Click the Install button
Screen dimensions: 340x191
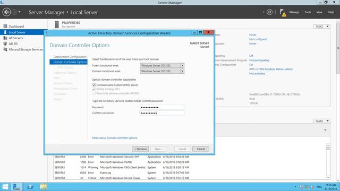[x=182, y=149]
